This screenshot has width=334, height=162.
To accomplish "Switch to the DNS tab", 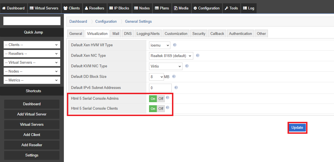I will click(128, 34).
